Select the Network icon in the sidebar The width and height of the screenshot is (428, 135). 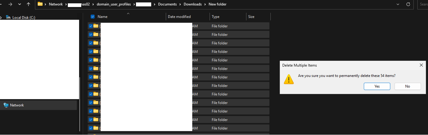[x=6, y=105]
